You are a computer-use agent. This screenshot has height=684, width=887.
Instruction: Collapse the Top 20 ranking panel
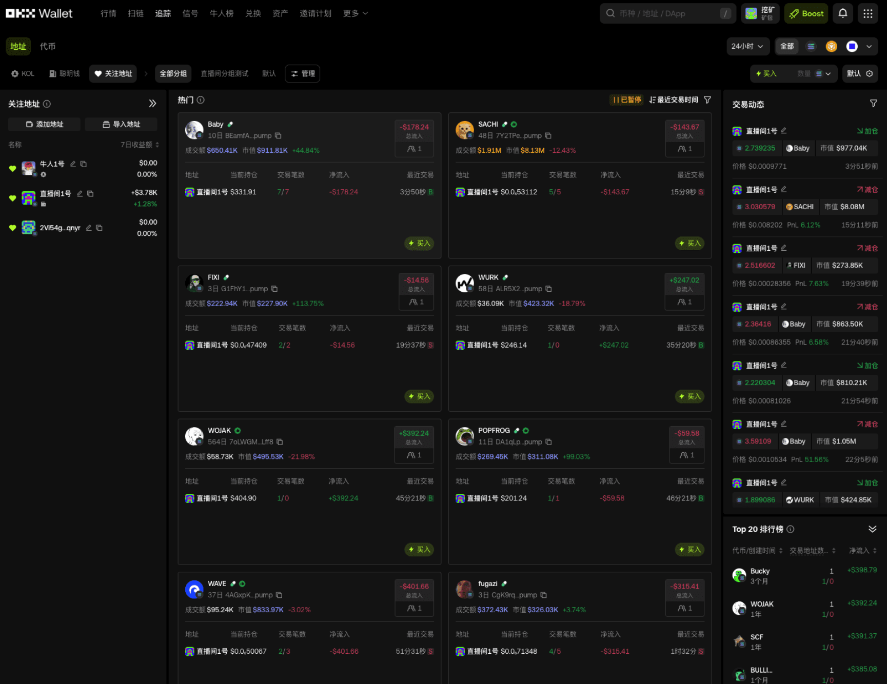tap(872, 529)
